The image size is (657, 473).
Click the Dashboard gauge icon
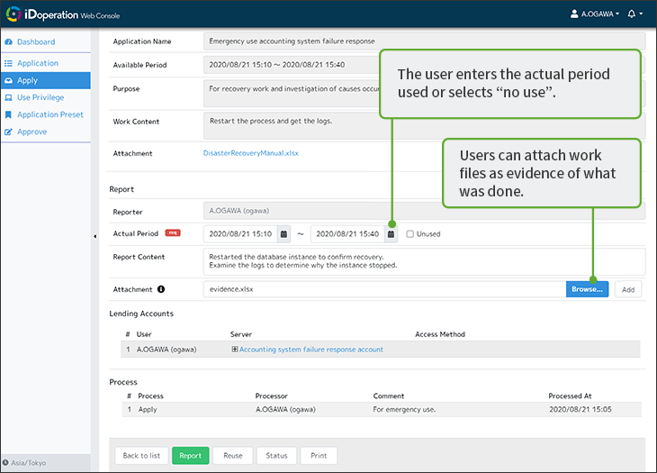(x=8, y=42)
